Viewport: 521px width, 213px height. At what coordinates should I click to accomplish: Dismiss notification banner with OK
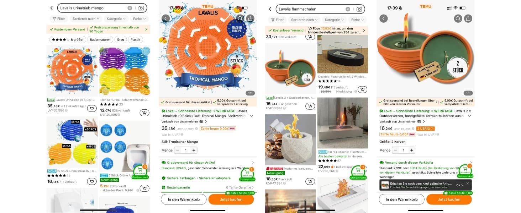(459, 185)
